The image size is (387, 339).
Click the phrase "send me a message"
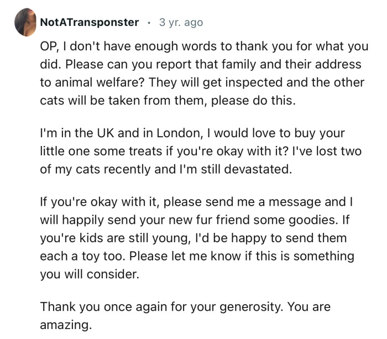[254, 202]
